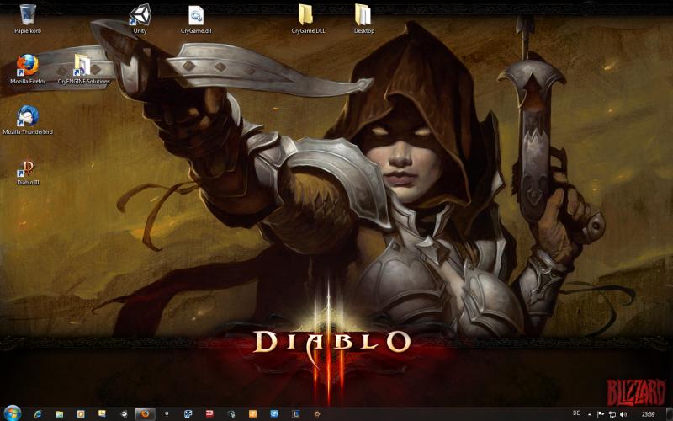Launch the Mozilla Firefox desktop shortcut

(28, 65)
